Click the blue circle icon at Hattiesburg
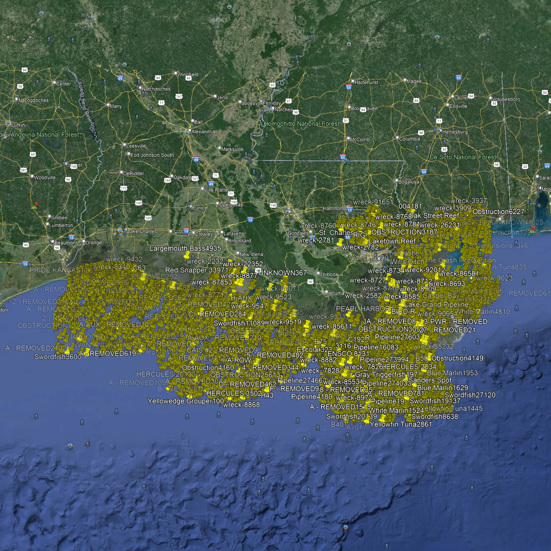Viewport: 551px width, 551px height. [439, 130]
